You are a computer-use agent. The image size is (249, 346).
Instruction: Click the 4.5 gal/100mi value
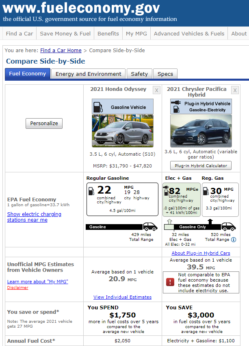[122, 211]
